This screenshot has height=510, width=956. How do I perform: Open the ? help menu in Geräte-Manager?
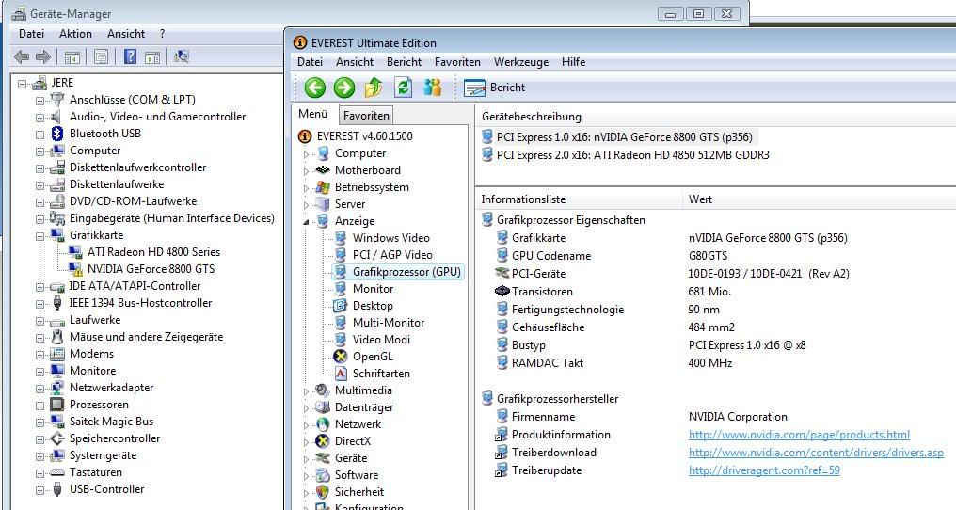[162, 34]
